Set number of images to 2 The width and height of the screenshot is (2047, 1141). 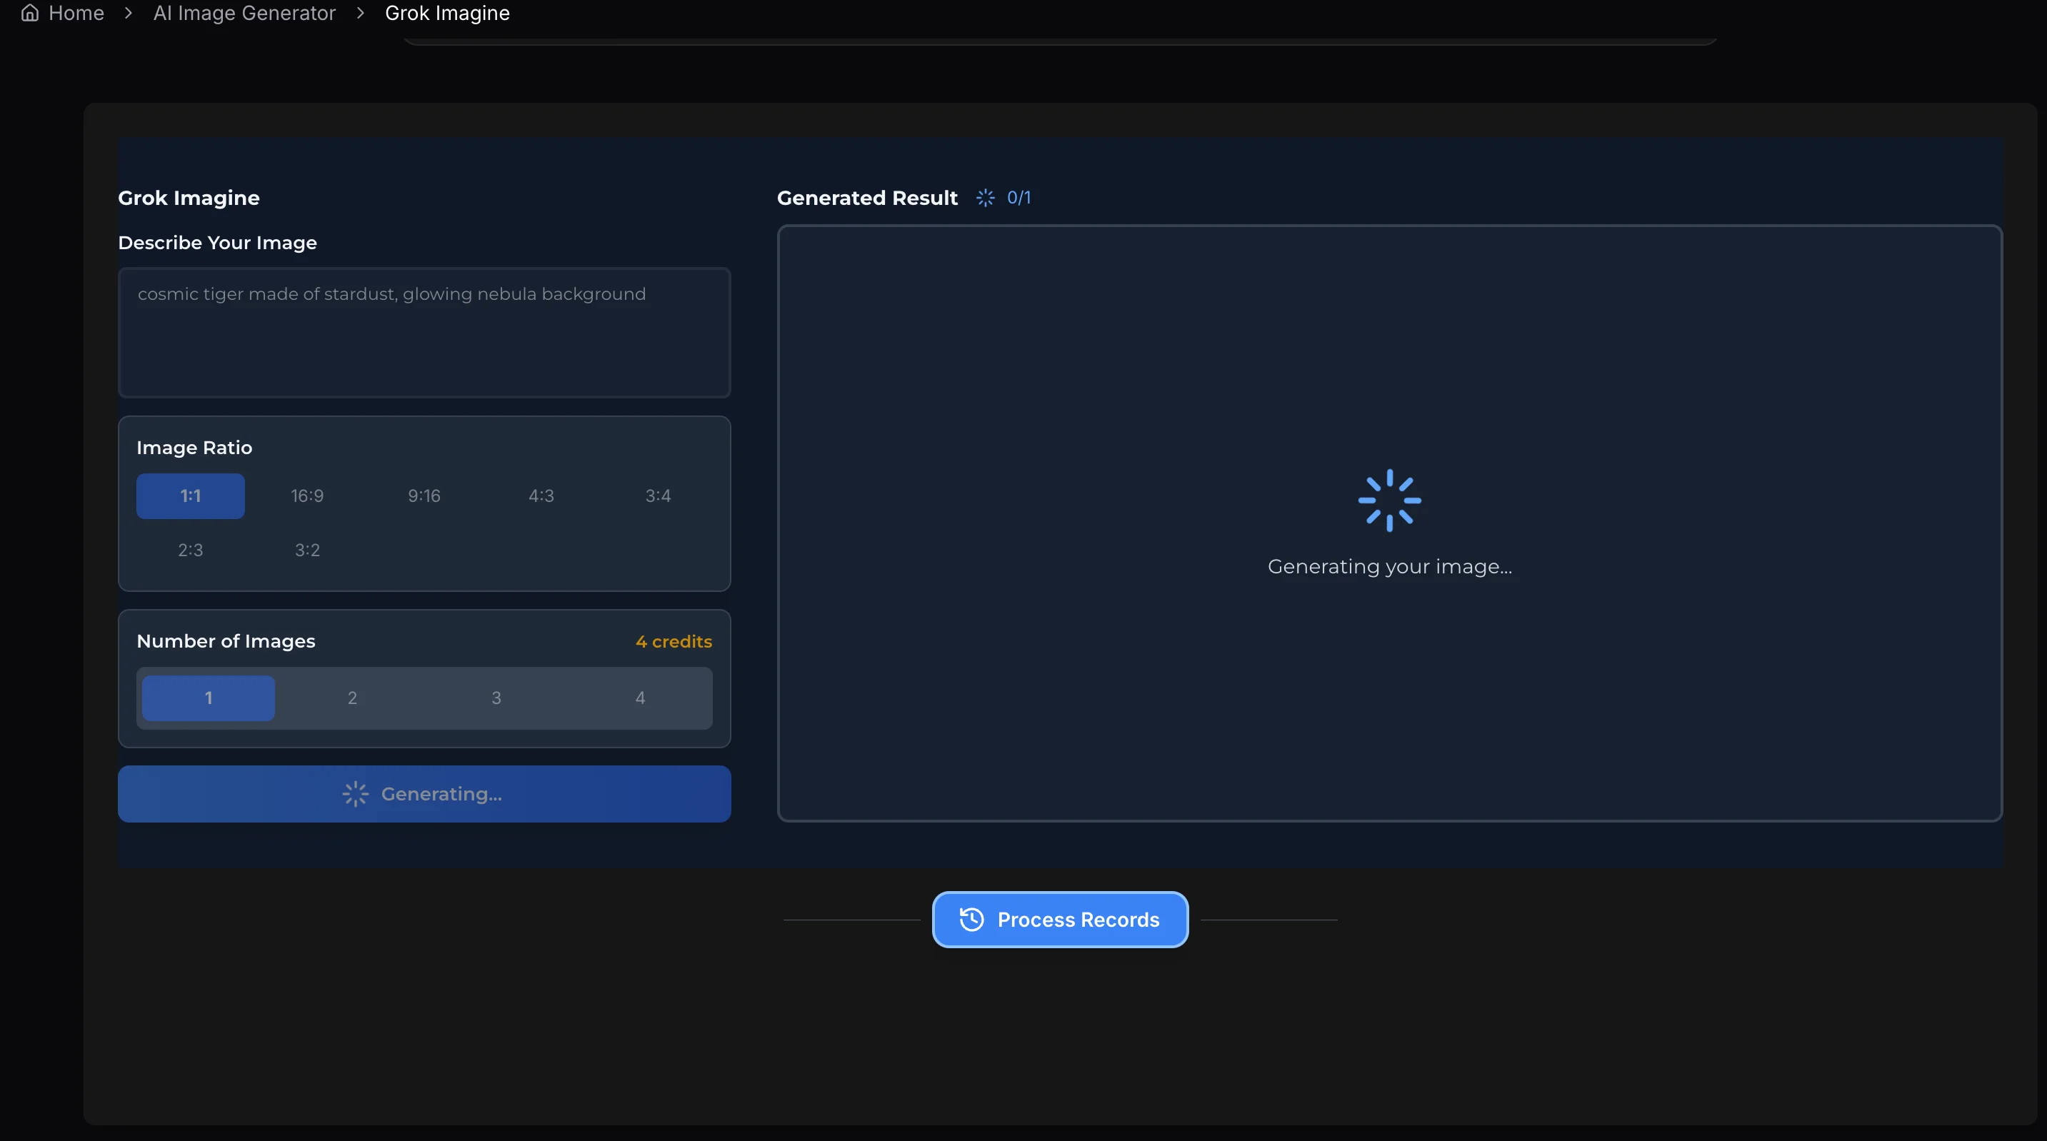[352, 698]
